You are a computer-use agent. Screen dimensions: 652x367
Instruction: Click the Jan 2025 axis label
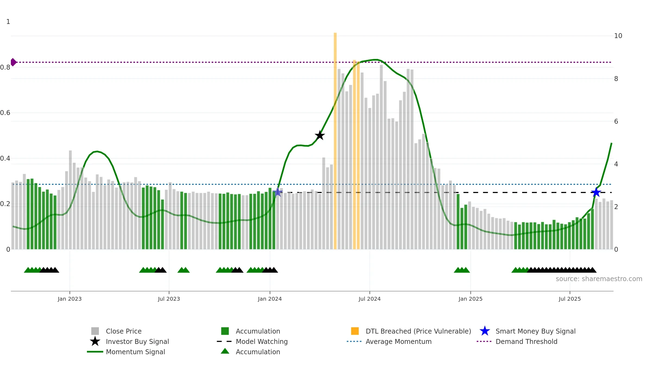point(471,299)
